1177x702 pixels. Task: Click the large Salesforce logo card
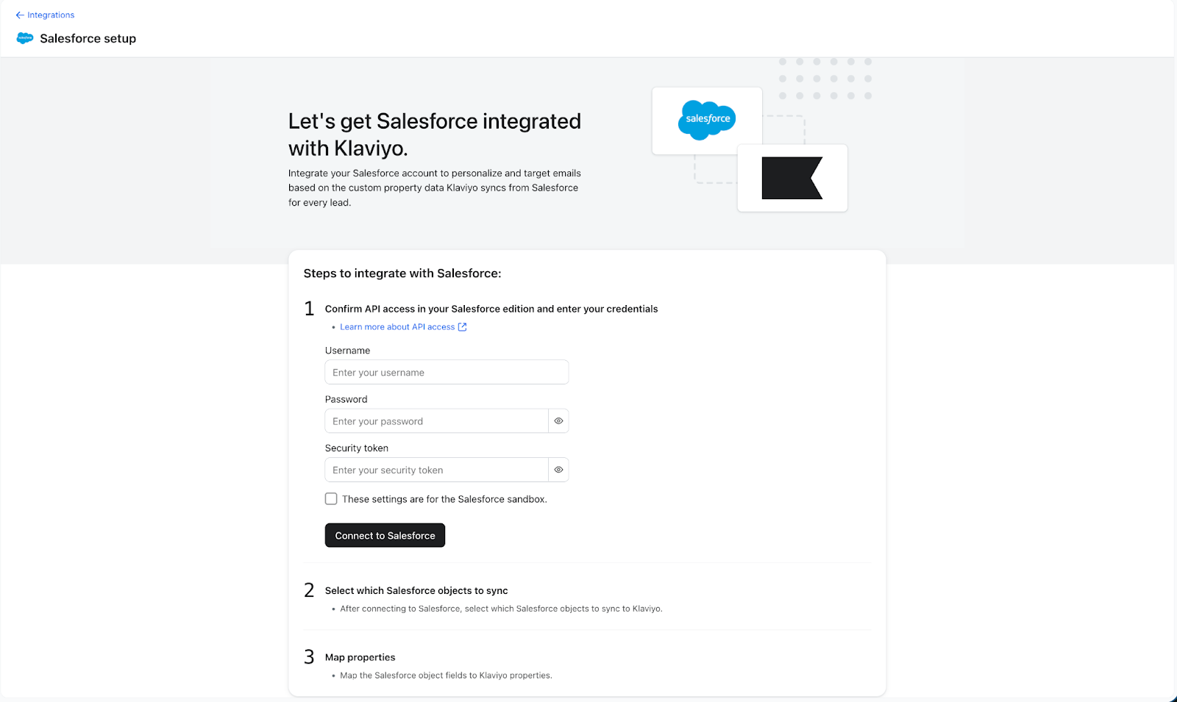pyautogui.click(x=706, y=121)
